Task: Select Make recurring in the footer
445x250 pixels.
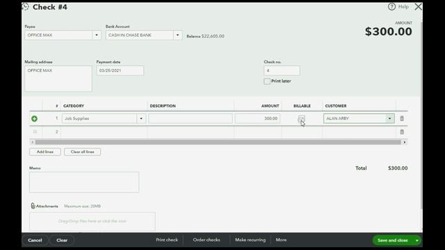Action: 250,240
